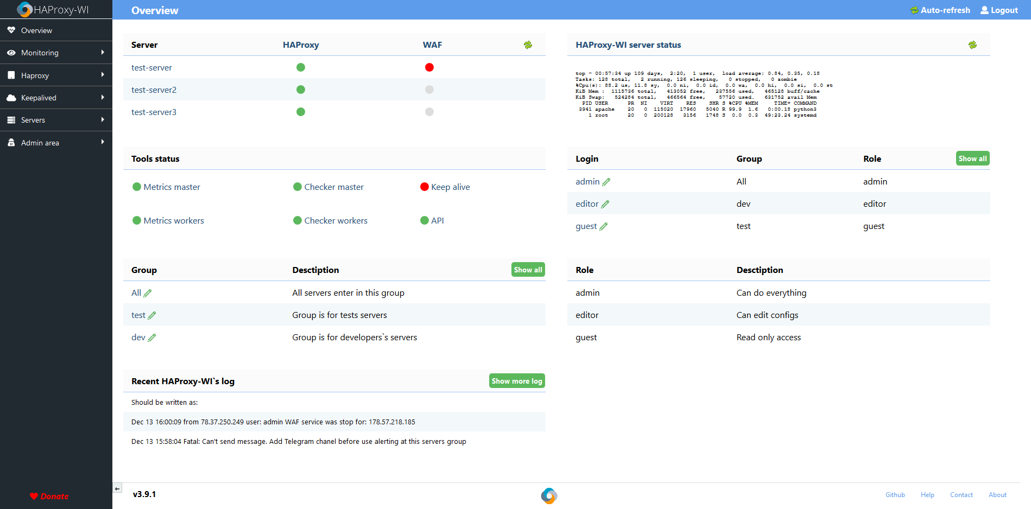Open the Overview menu item
This screenshot has width=1031, height=509.
pos(56,30)
